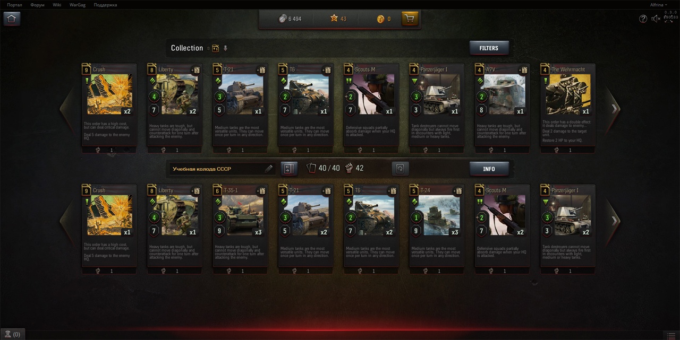Open the help question mark icon
Image resolution: width=680 pixels, height=340 pixels.
click(643, 19)
